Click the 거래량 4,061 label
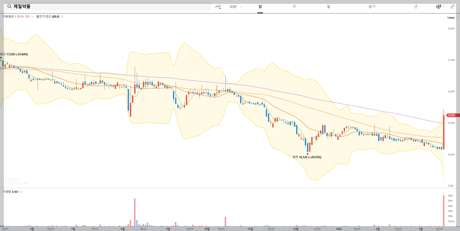This screenshot has height=231, width=460. [x=11, y=192]
